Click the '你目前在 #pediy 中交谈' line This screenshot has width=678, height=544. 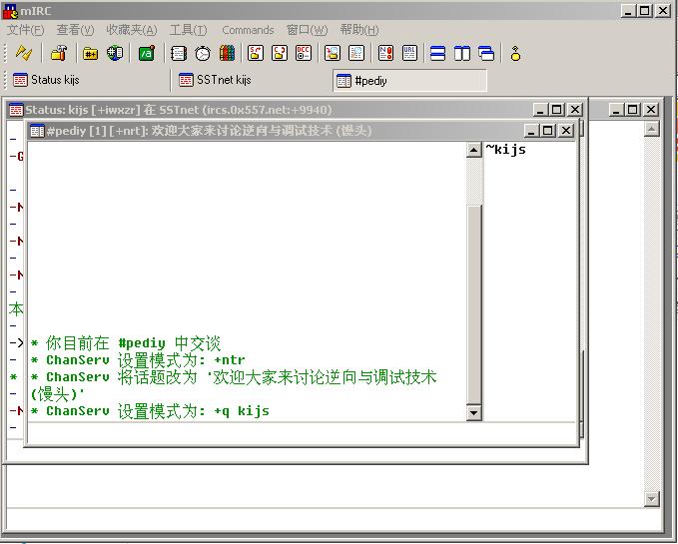tap(126, 343)
